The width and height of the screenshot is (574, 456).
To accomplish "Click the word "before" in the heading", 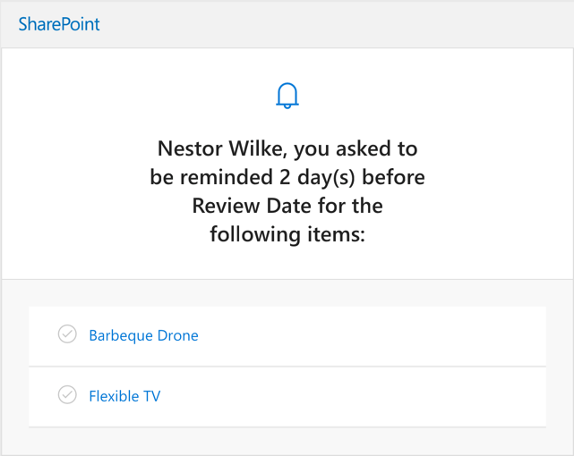I will coord(392,177).
